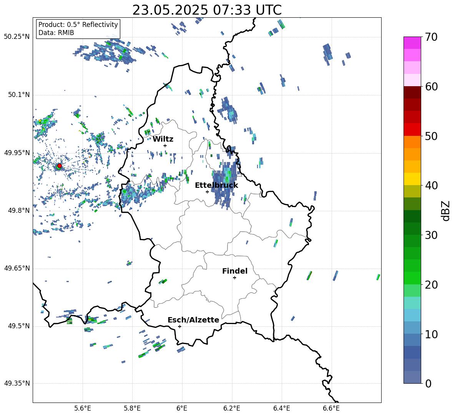This screenshot has width=455, height=416.
Task: Click the 'Product: 0.5° Reflectivity' text
Action: click(x=78, y=24)
